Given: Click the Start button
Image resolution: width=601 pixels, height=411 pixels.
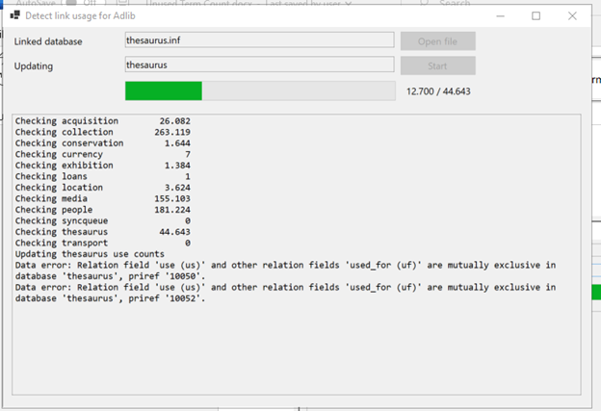Looking at the screenshot, I should point(437,65).
